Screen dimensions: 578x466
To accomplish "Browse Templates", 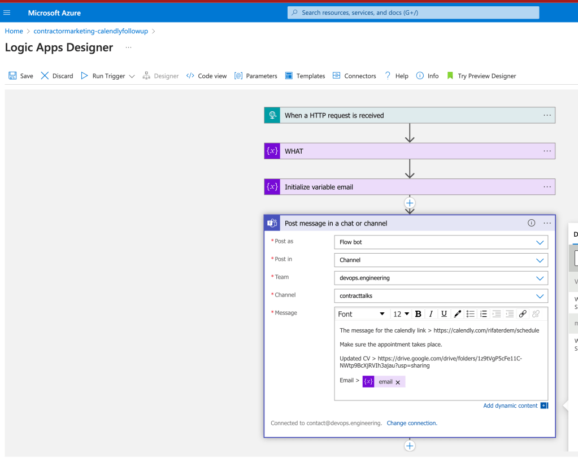I will [x=305, y=76].
